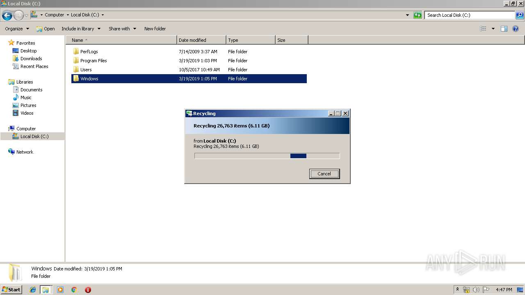Open Pictures library

click(28, 105)
